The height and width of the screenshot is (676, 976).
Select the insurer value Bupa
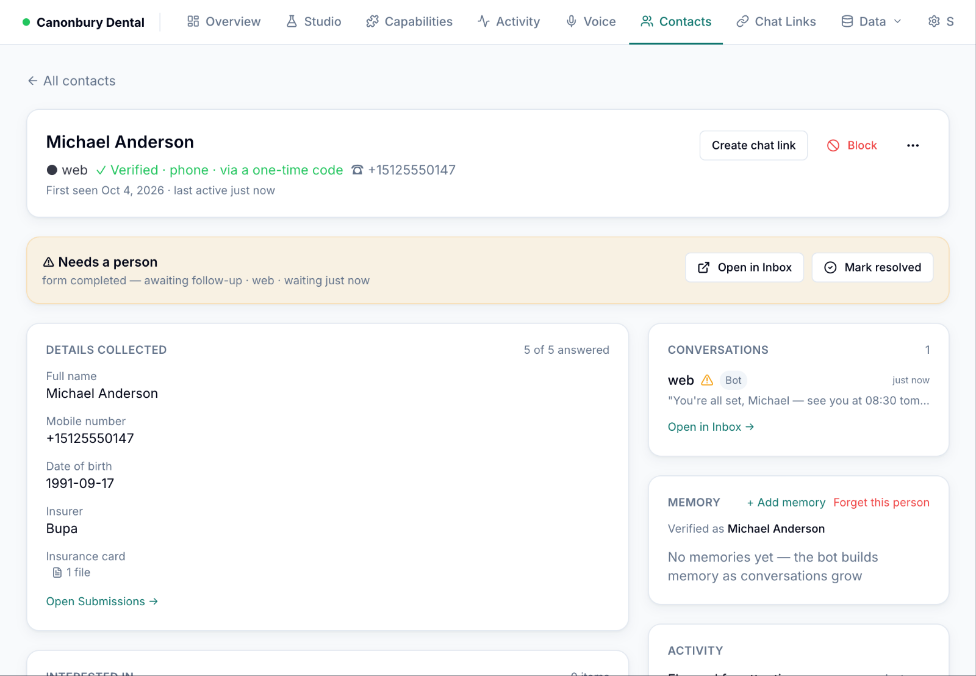(x=62, y=529)
